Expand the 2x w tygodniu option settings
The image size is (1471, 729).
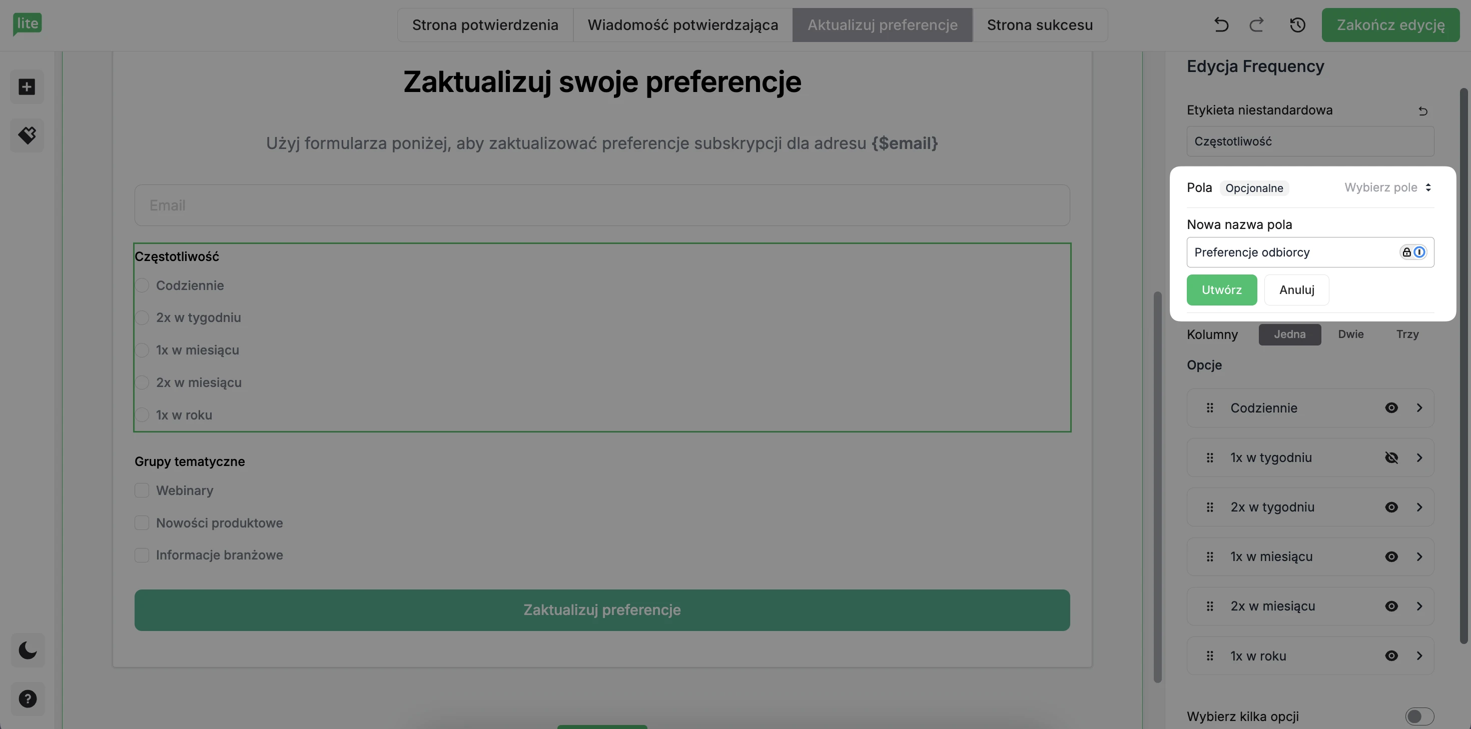tap(1419, 507)
